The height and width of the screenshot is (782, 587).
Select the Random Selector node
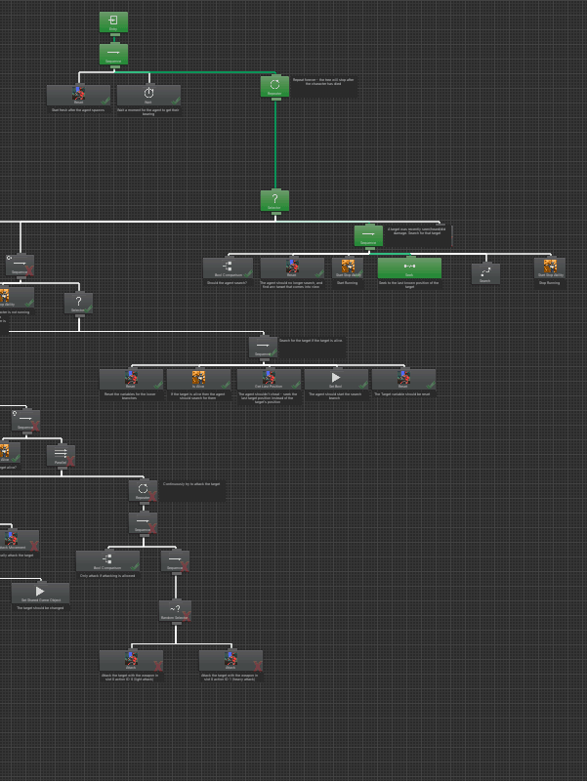coord(175,611)
